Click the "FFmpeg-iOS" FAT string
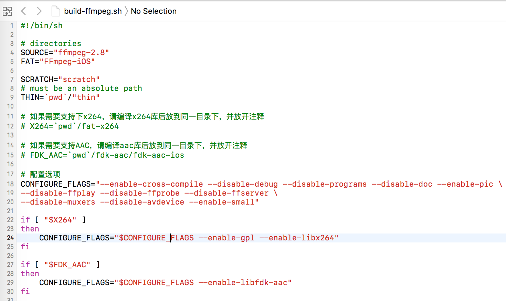Viewport: 506px width, 301px height. click(67, 62)
